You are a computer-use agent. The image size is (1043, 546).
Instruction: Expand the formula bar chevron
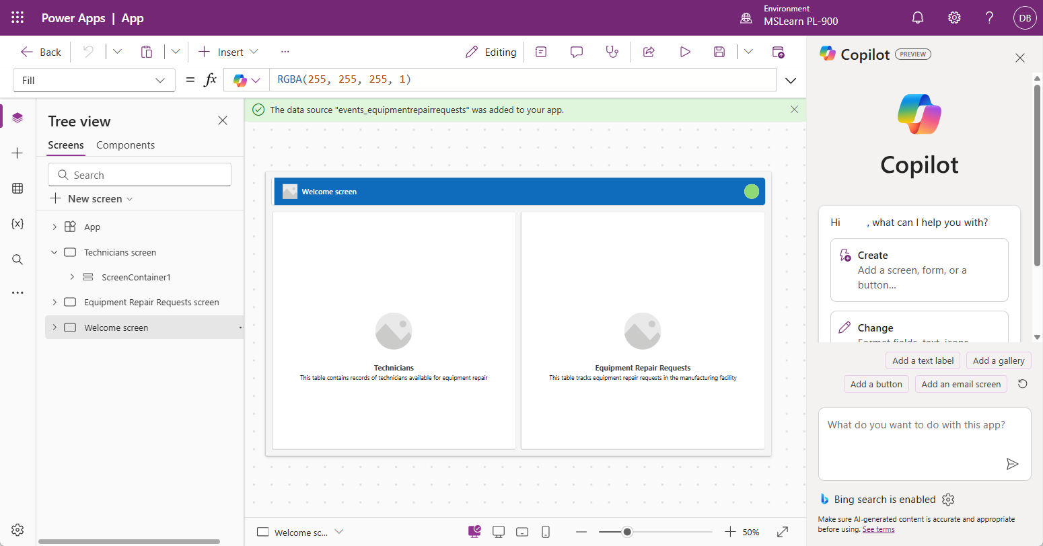pyautogui.click(x=791, y=80)
